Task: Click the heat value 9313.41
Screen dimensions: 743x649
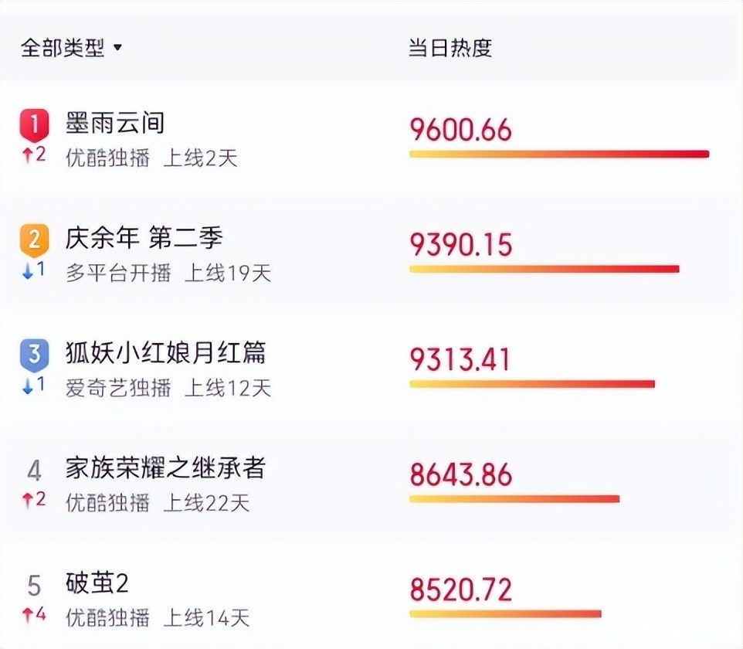Action: 460,359
